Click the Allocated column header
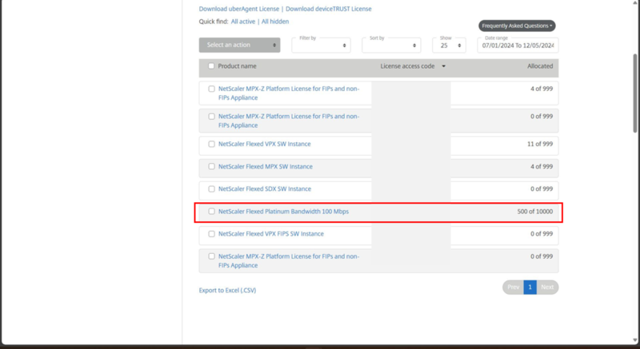This screenshot has height=349, width=640. click(540, 66)
